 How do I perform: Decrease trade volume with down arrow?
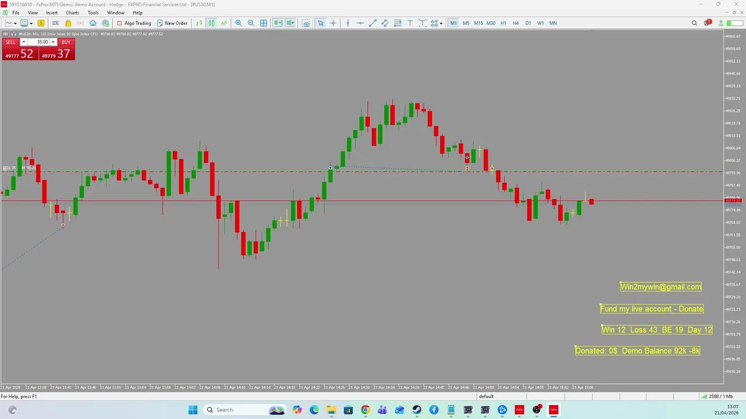click(x=24, y=42)
